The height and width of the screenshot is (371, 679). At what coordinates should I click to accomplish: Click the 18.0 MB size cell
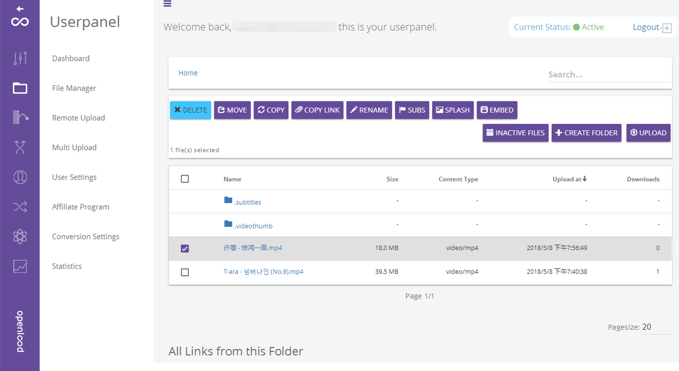point(387,248)
